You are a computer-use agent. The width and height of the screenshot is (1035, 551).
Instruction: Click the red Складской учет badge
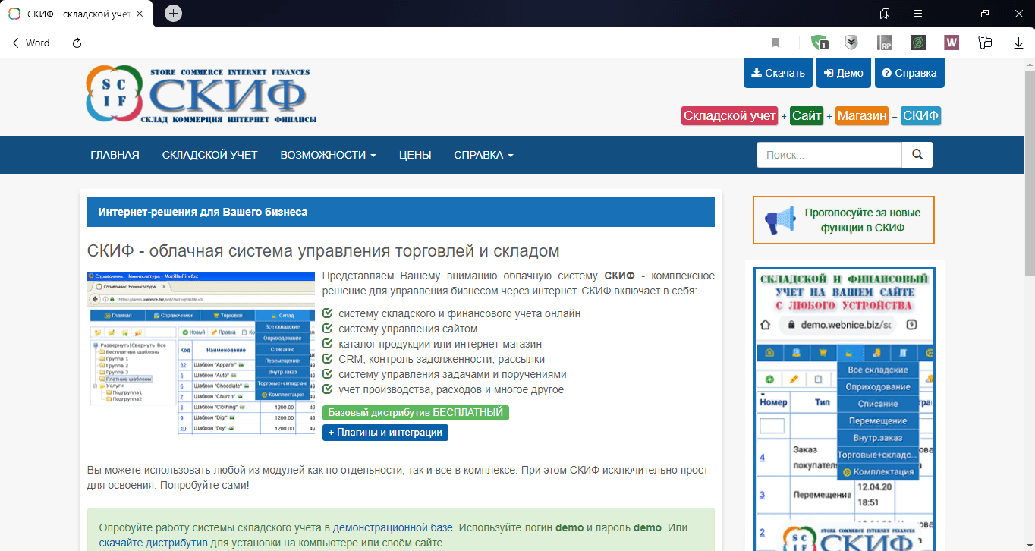click(730, 116)
